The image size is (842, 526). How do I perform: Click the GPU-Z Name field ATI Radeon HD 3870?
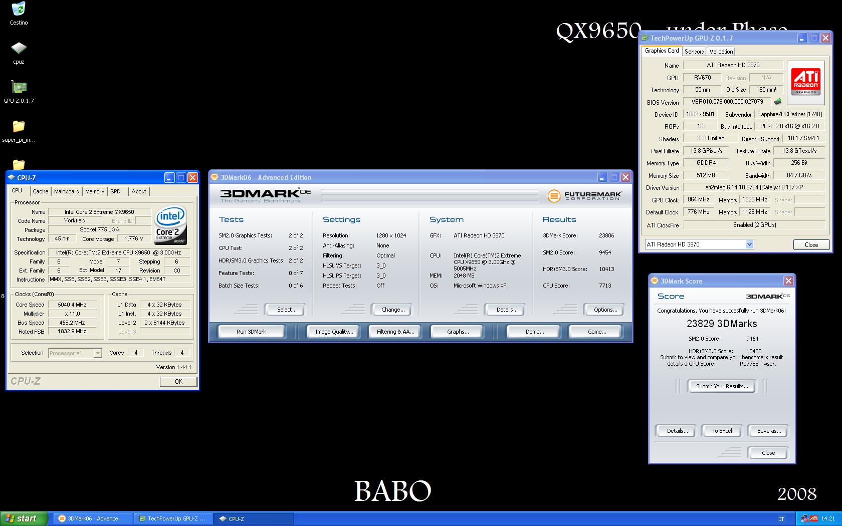(733, 65)
